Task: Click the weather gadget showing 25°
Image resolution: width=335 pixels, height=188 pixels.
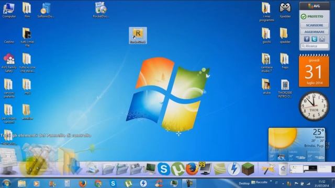Action: pos(297,144)
